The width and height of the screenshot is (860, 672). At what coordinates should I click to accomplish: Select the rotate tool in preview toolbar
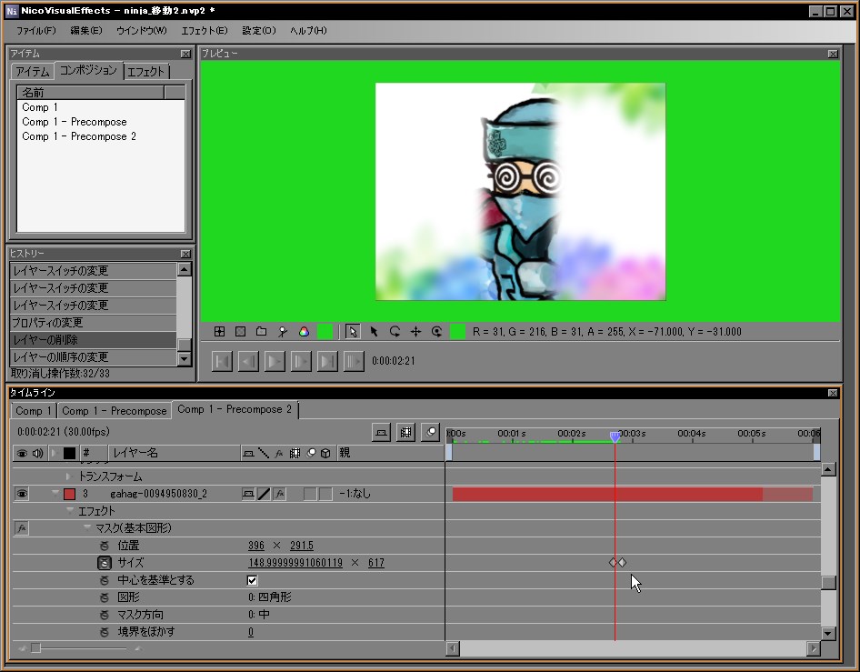(x=395, y=331)
